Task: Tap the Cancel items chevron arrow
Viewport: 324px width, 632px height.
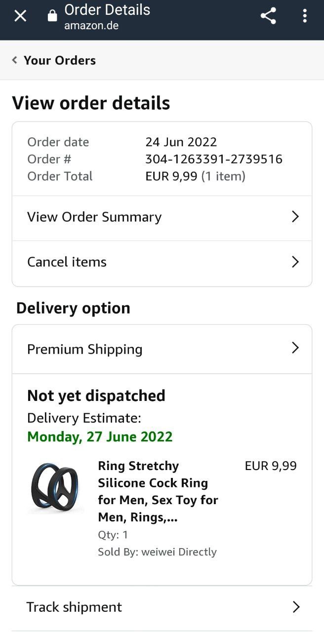Action: tap(295, 262)
